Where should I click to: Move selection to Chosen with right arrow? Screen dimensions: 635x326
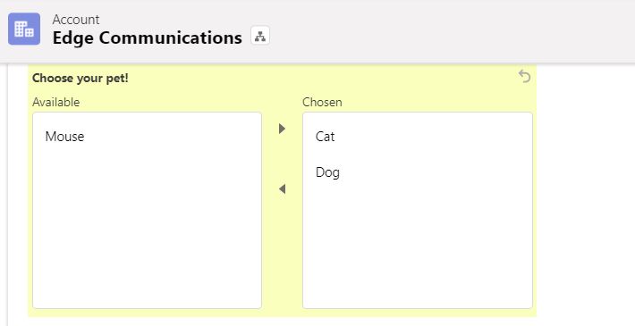point(283,129)
